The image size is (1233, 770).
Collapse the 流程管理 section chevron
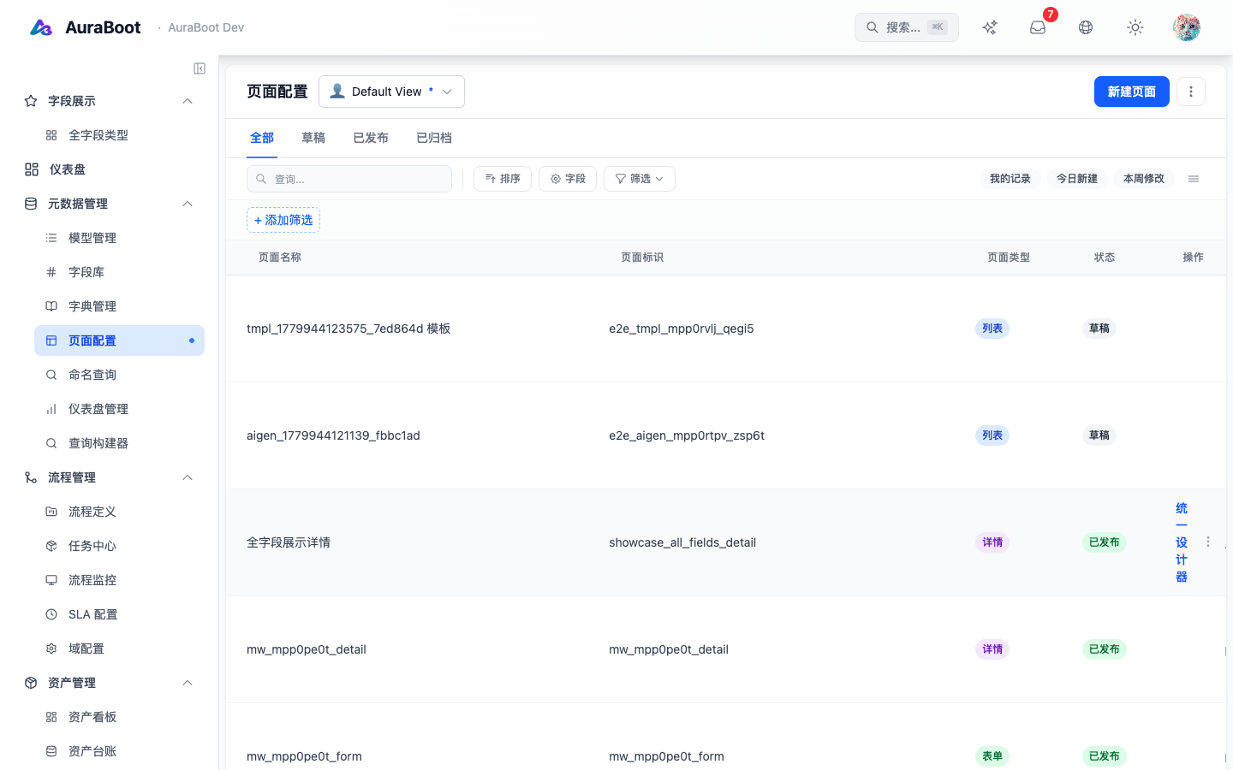click(x=188, y=477)
